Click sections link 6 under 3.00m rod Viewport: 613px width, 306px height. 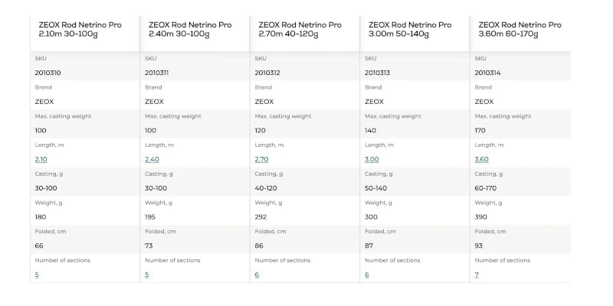click(367, 275)
